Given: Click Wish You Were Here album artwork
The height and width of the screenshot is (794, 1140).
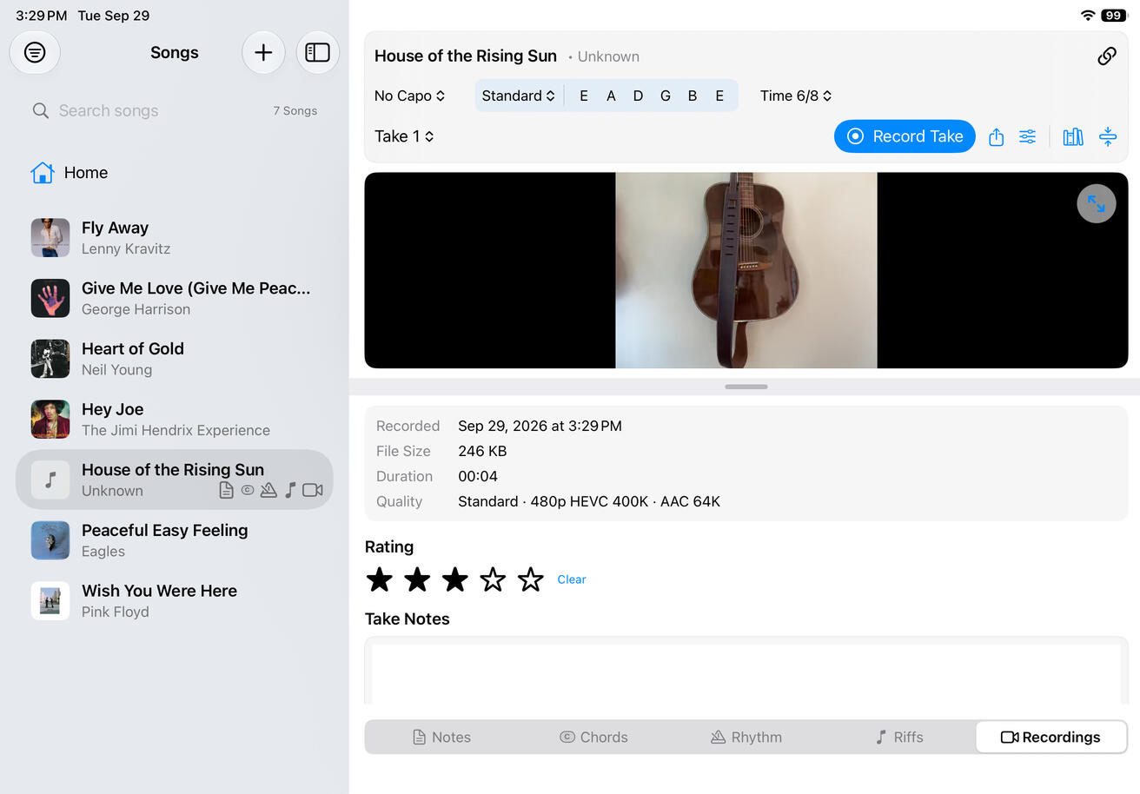Looking at the screenshot, I should 50,601.
